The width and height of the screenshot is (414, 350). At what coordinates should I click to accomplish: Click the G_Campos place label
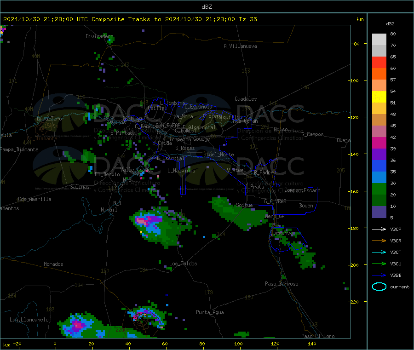coord(312,134)
